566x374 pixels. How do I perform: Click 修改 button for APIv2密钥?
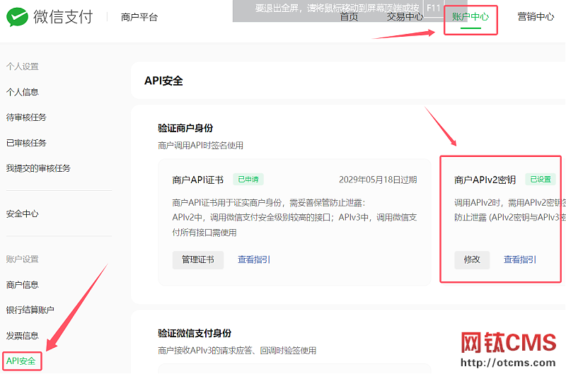(472, 259)
